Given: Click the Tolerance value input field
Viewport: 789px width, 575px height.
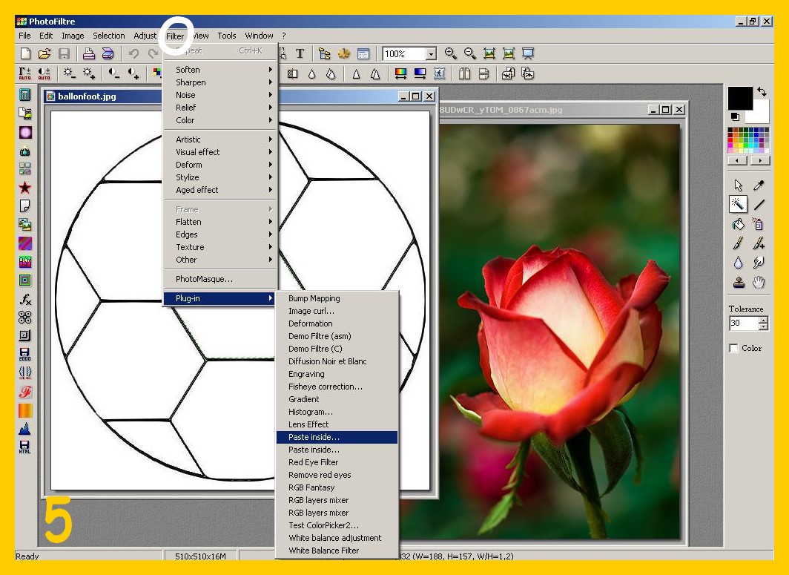Looking at the screenshot, I should click(743, 323).
